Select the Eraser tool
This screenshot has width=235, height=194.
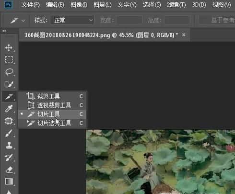tap(9, 170)
